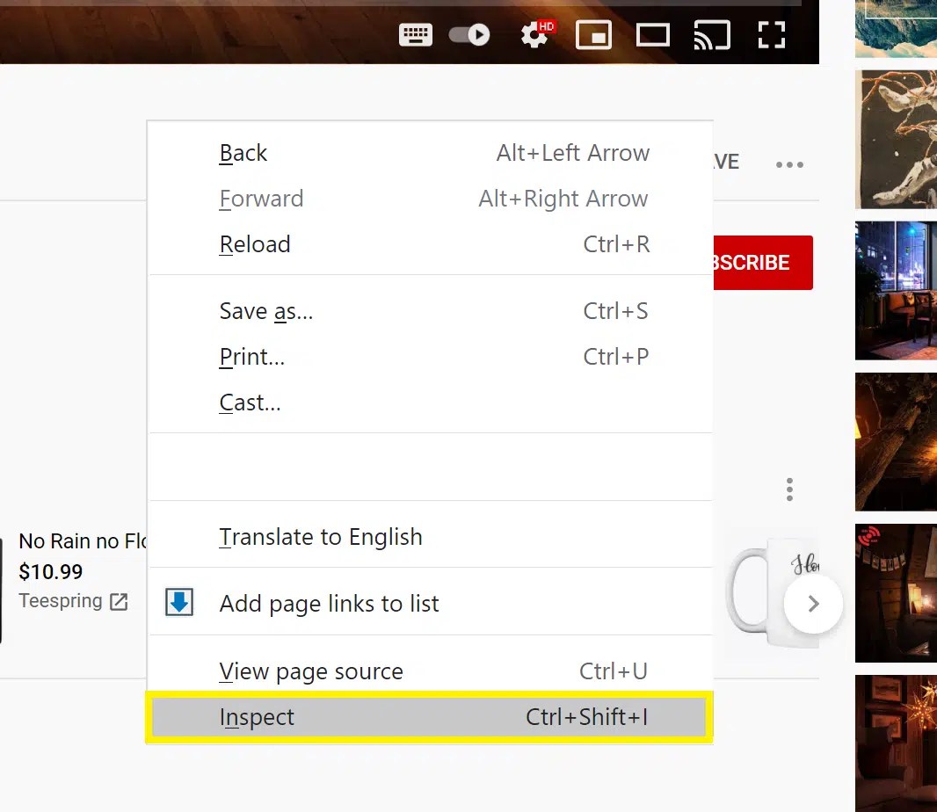
Task: Toggle the Autoplay switch in the player
Action: point(469,33)
